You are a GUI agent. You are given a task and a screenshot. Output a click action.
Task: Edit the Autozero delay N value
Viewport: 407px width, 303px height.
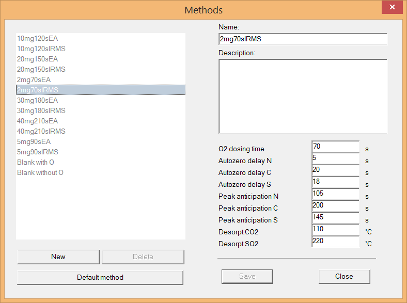pyautogui.click(x=335, y=160)
